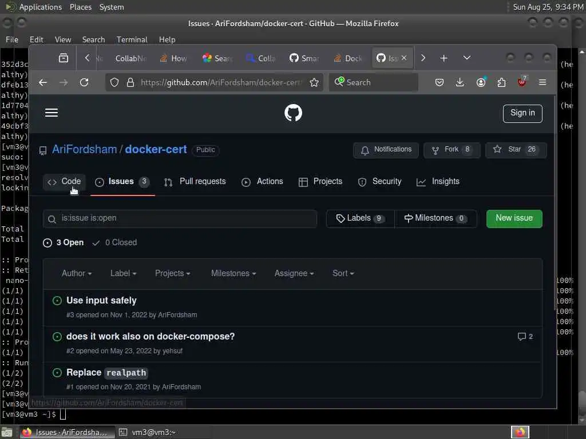Open comments count on docker-compose issue
This screenshot has width=586, height=439.
coord(525,337)
